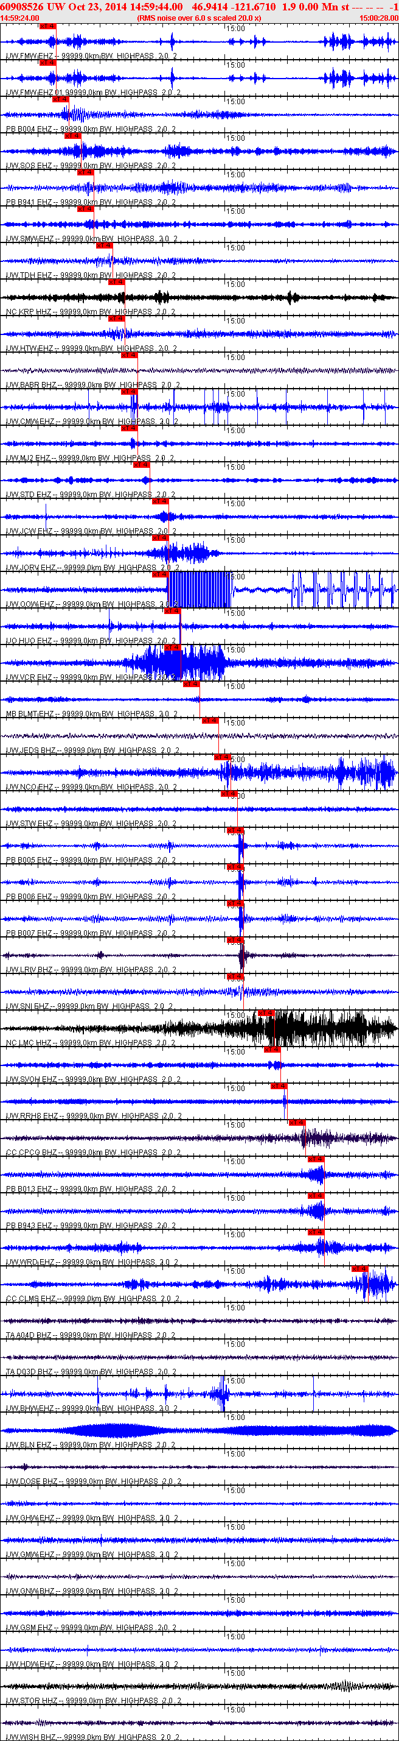Click red pick marker above UW.OOW.EHZ trace
Screen dimensions: 399x1741
click(x=159, y=574)
